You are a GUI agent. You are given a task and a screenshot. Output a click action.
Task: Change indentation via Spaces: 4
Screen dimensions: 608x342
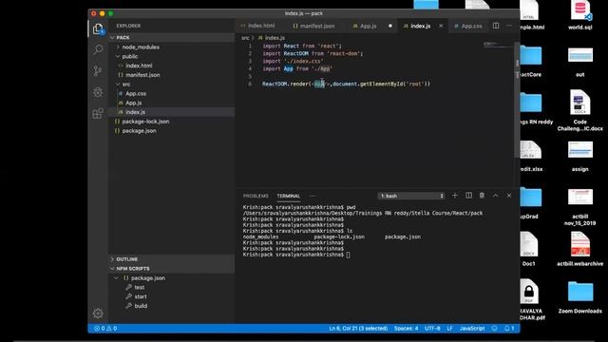click(406, 329)
